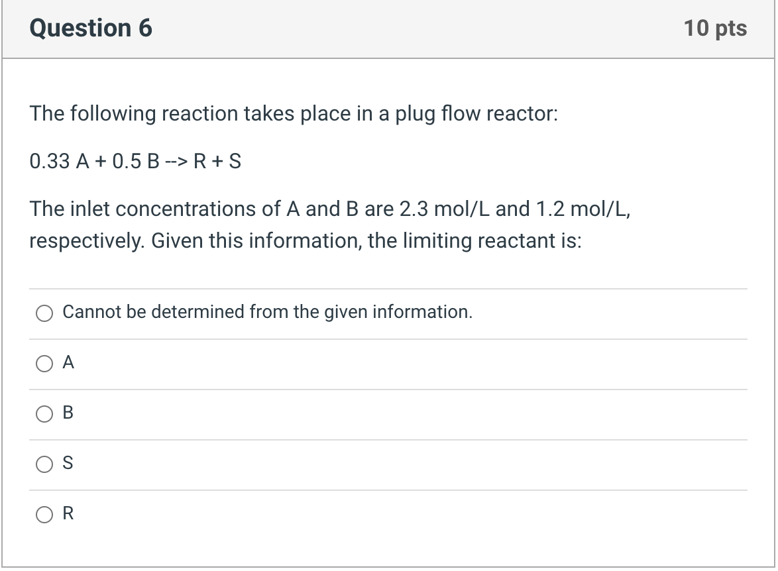The image size is (778, 571).
Task: Select the radio button for answer S
Action: 44,465
